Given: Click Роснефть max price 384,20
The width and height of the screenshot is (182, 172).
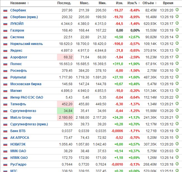Looking at the screenshot, I should pos(84,71).
